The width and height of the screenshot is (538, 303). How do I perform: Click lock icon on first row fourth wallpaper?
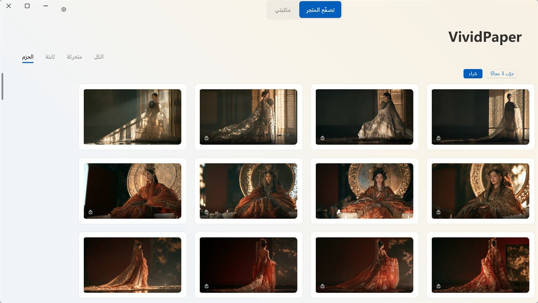pyautogui.click(x=438, y=138)
